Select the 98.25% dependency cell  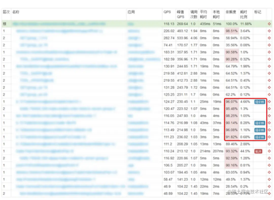[x=232, y=116]
